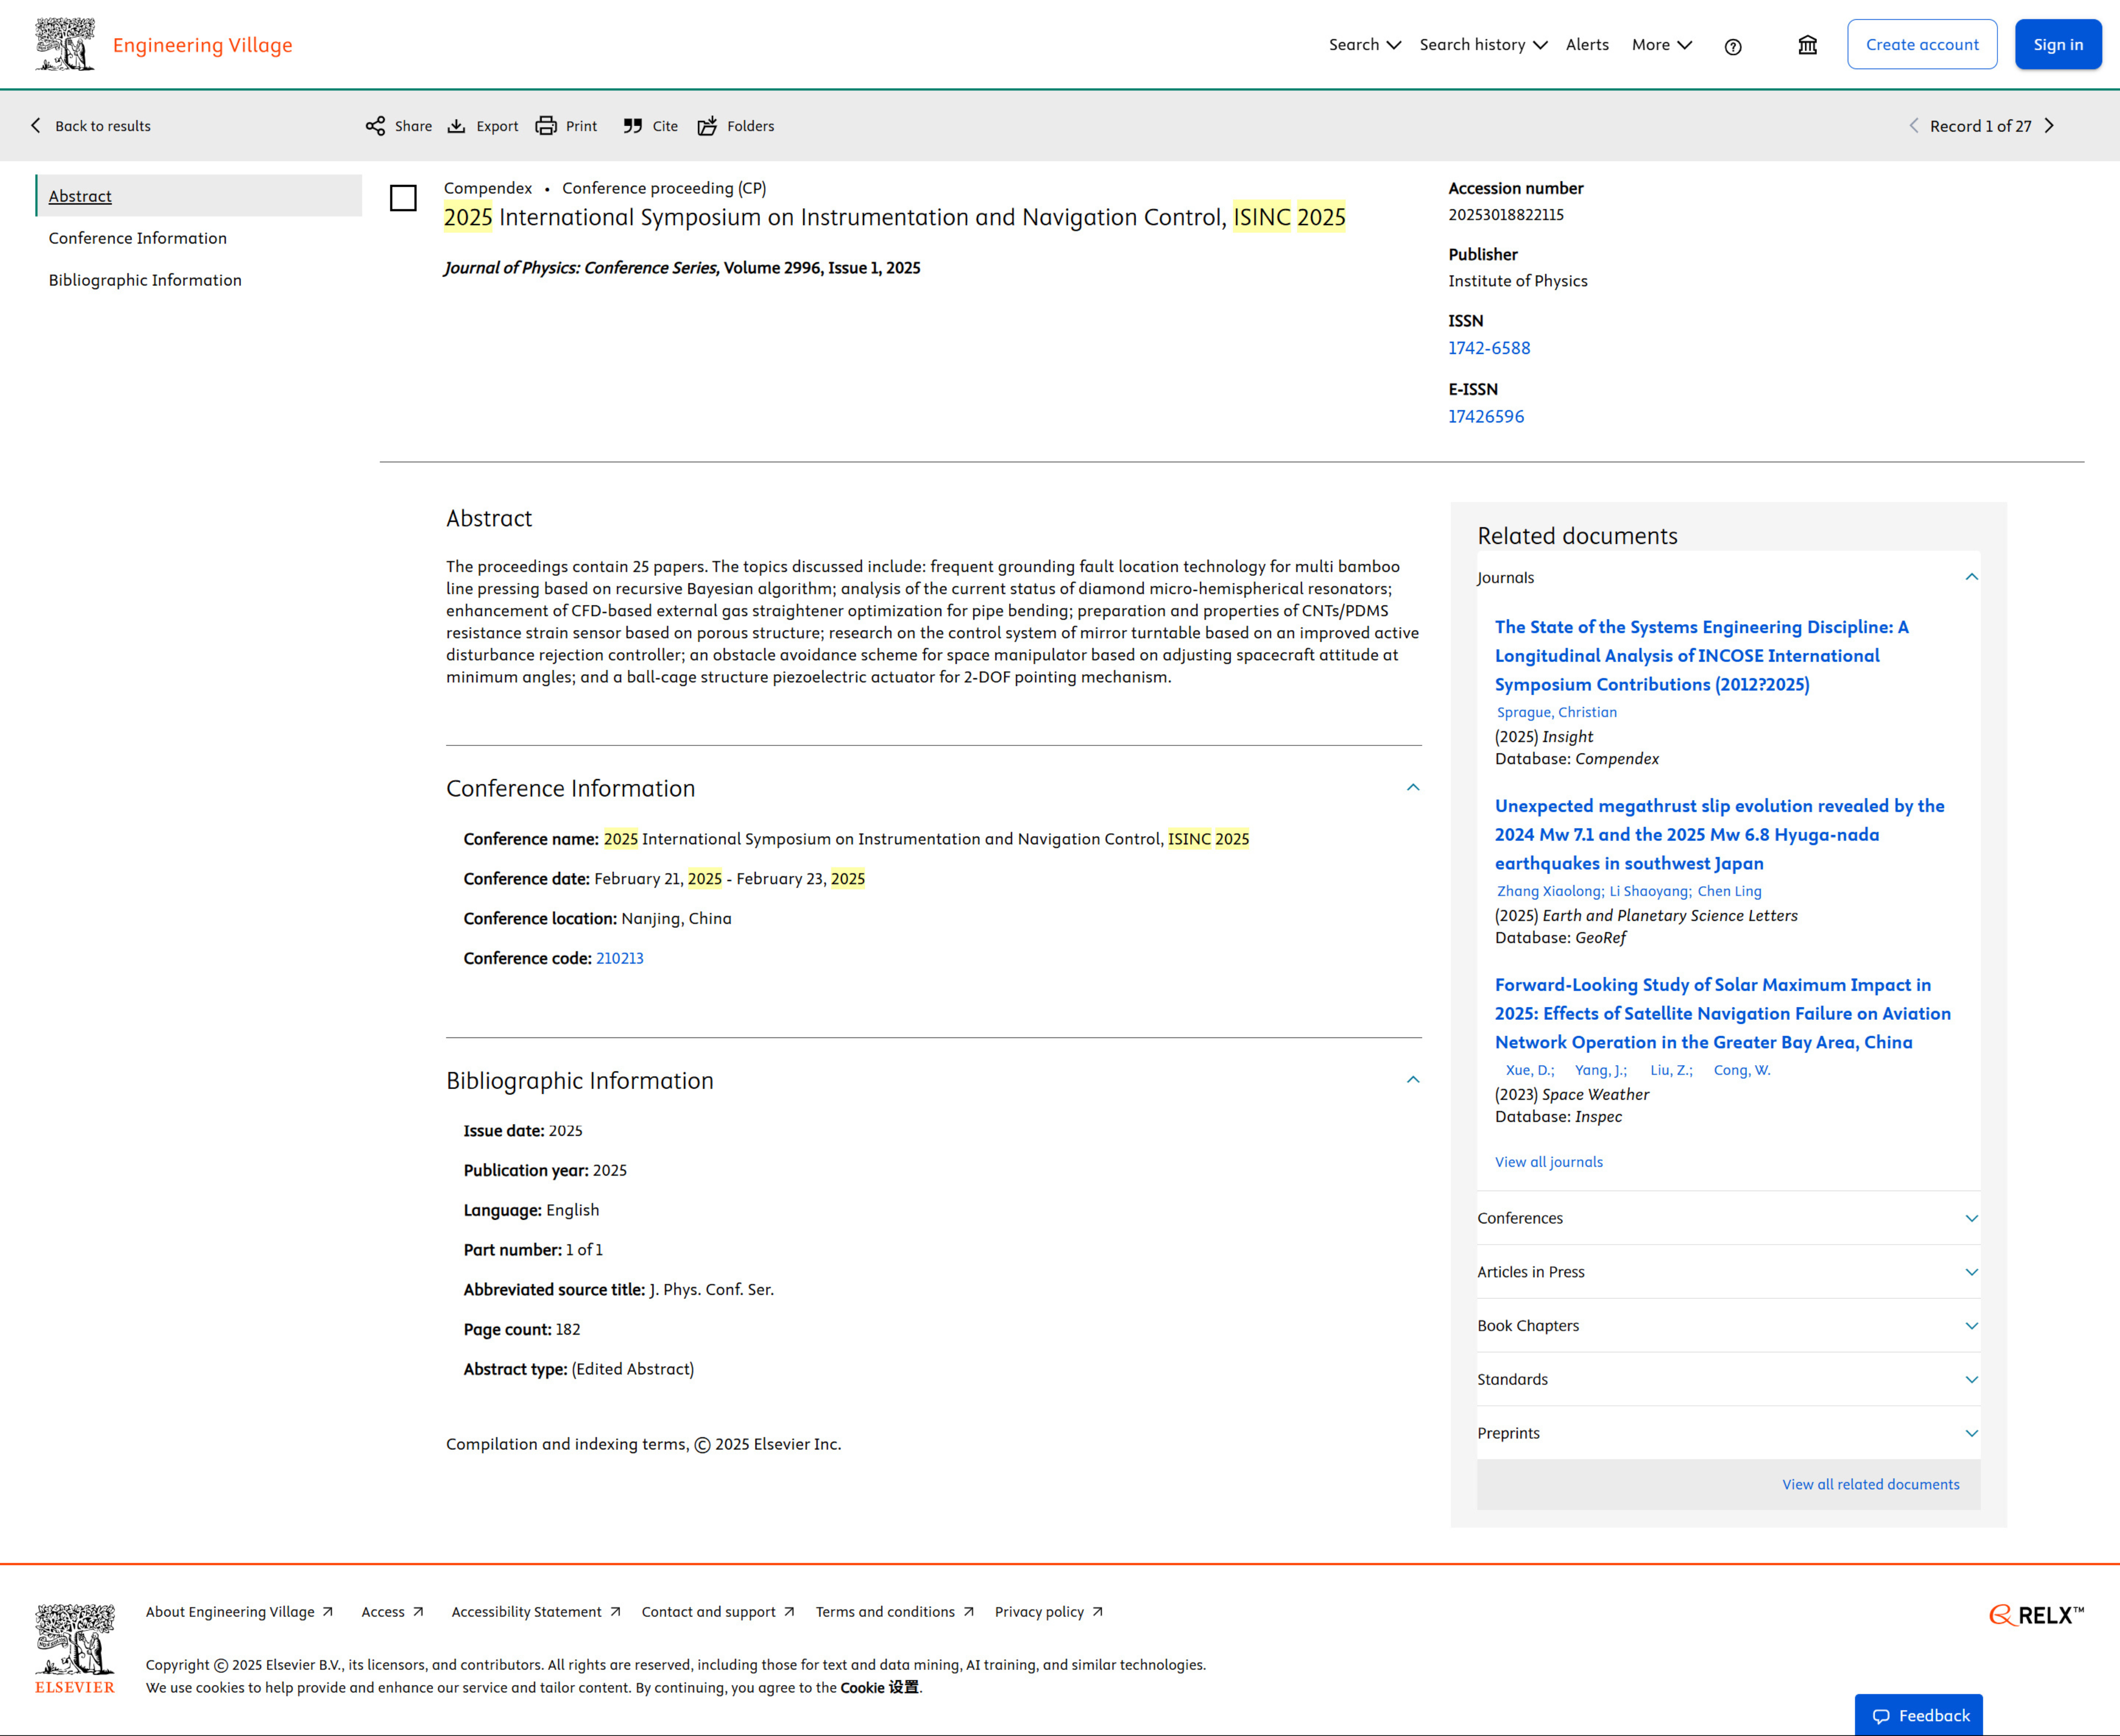Click the Print icon
The image size is (2120, 1736).
[546, 126]
